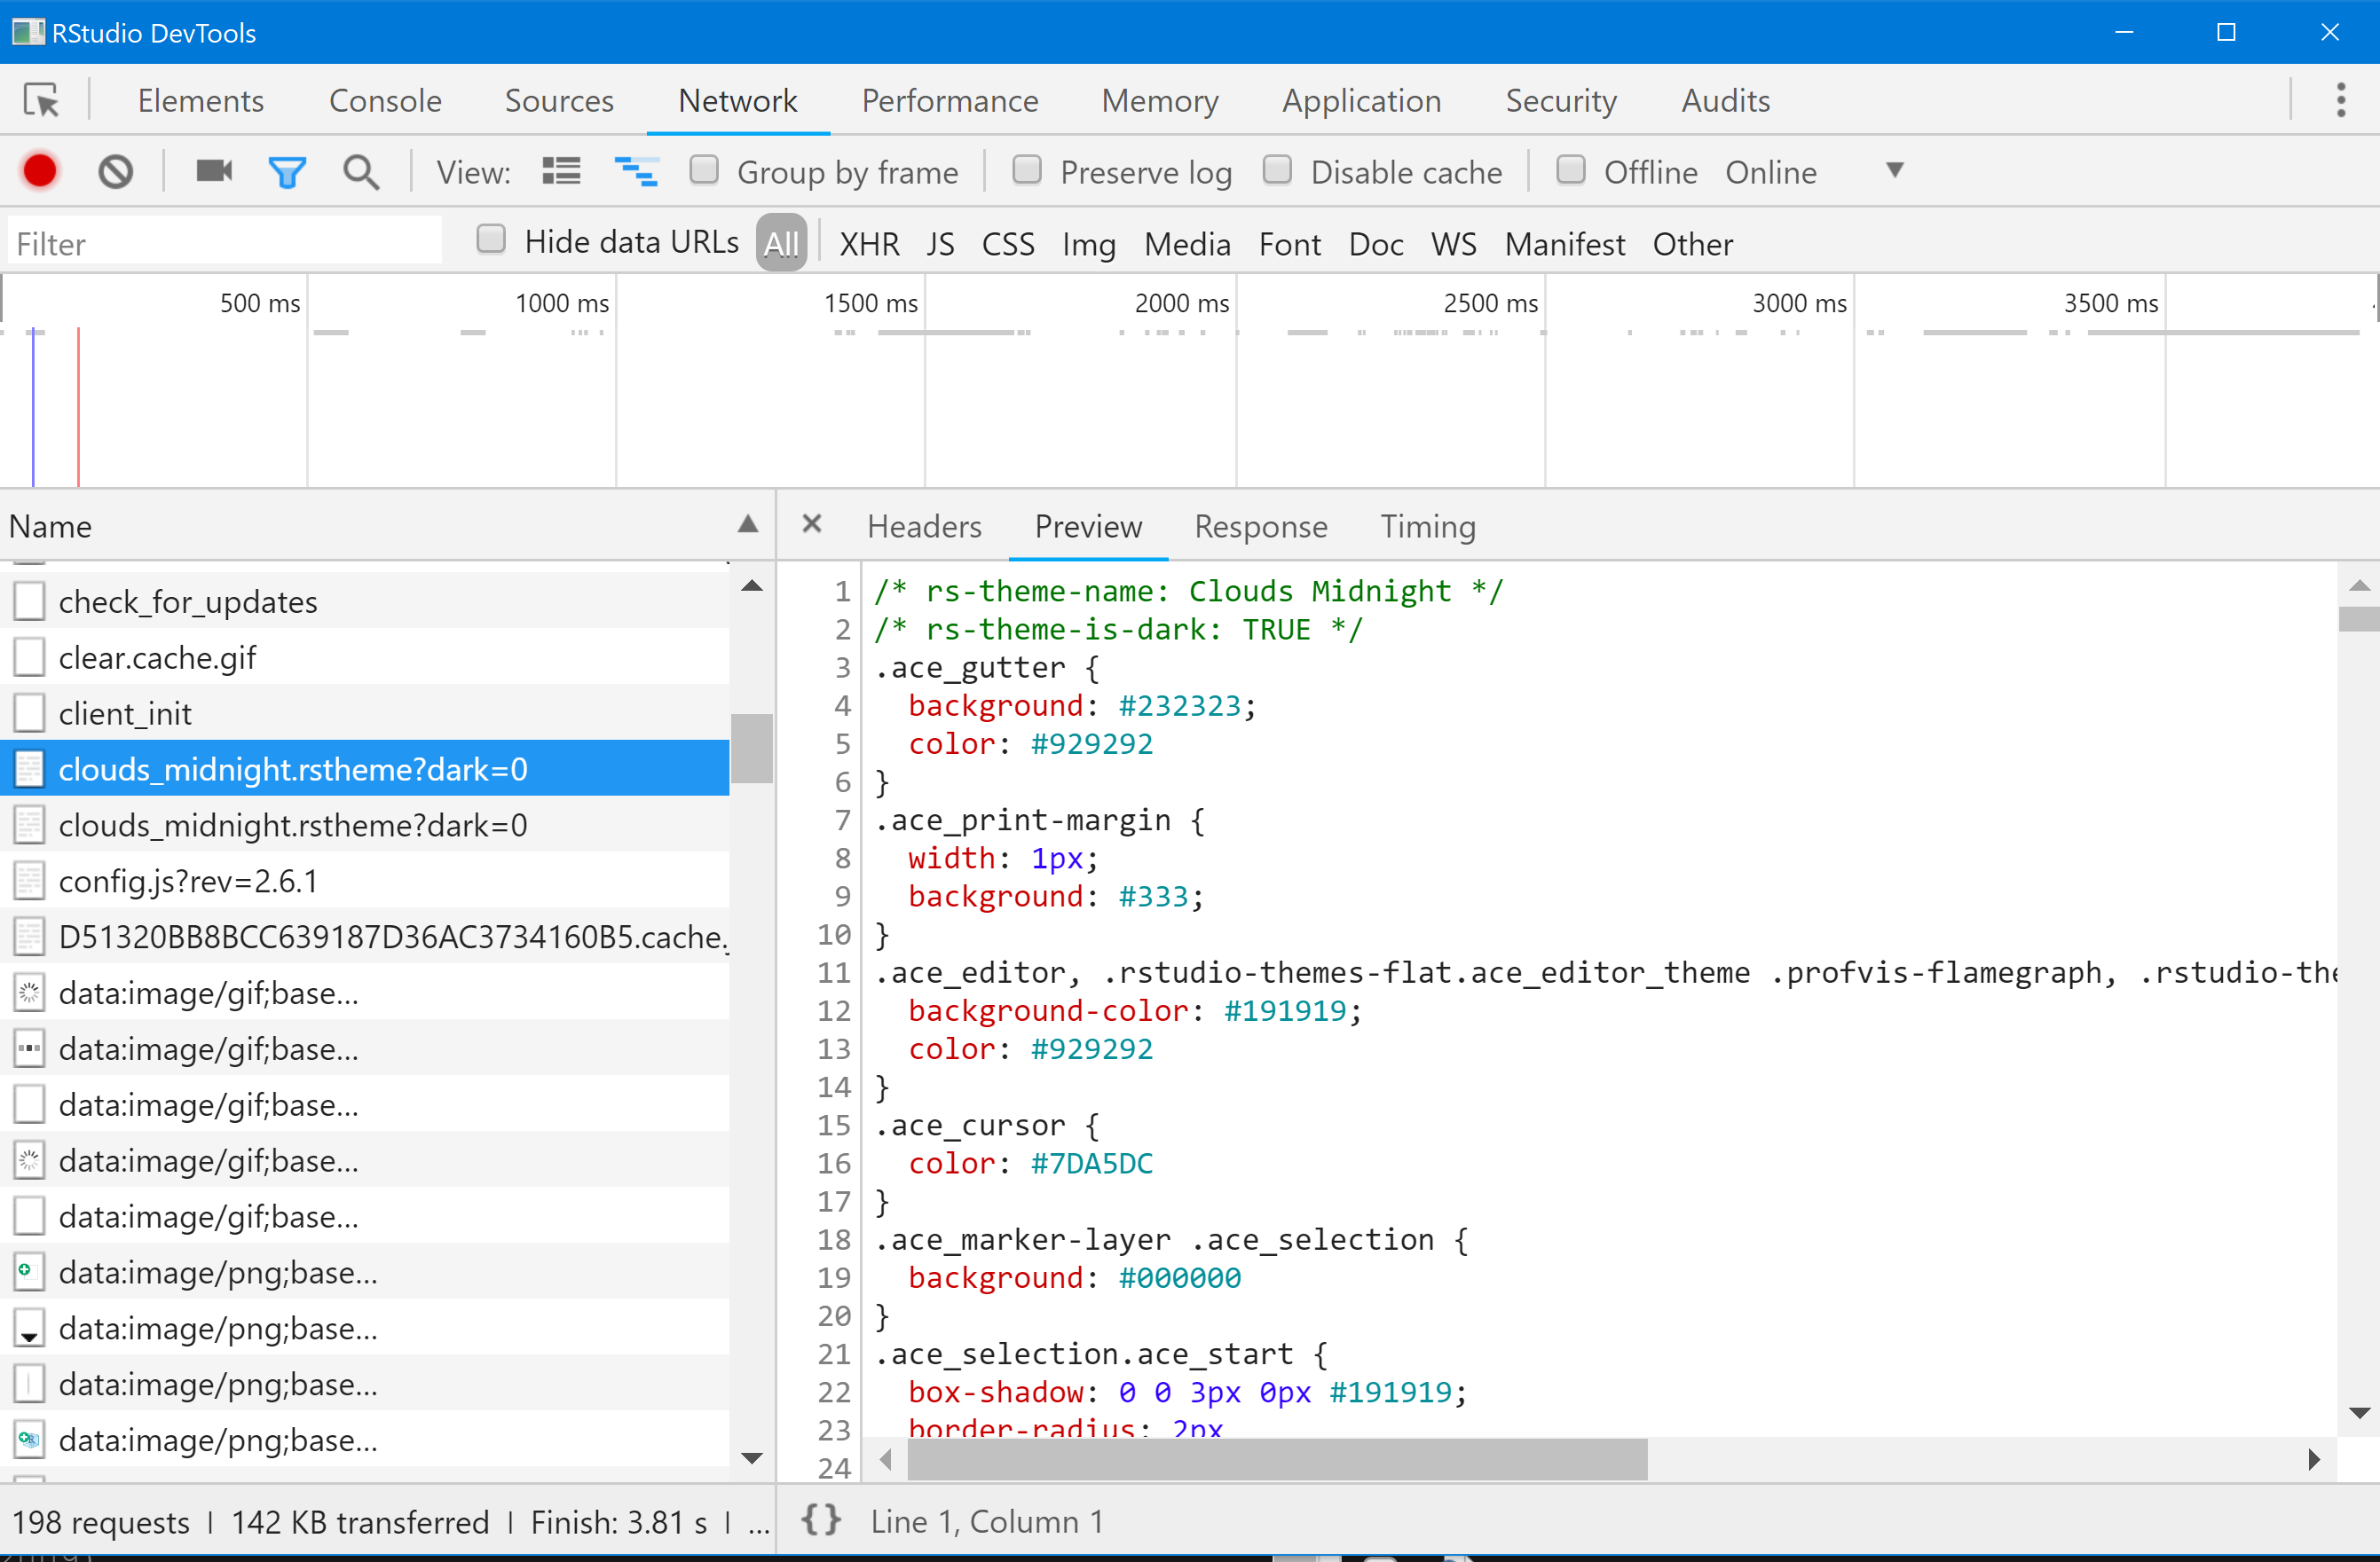Open the Headers tab of request details
This screenshot has width=2380, height=1562.
click(x=924, y=527)
